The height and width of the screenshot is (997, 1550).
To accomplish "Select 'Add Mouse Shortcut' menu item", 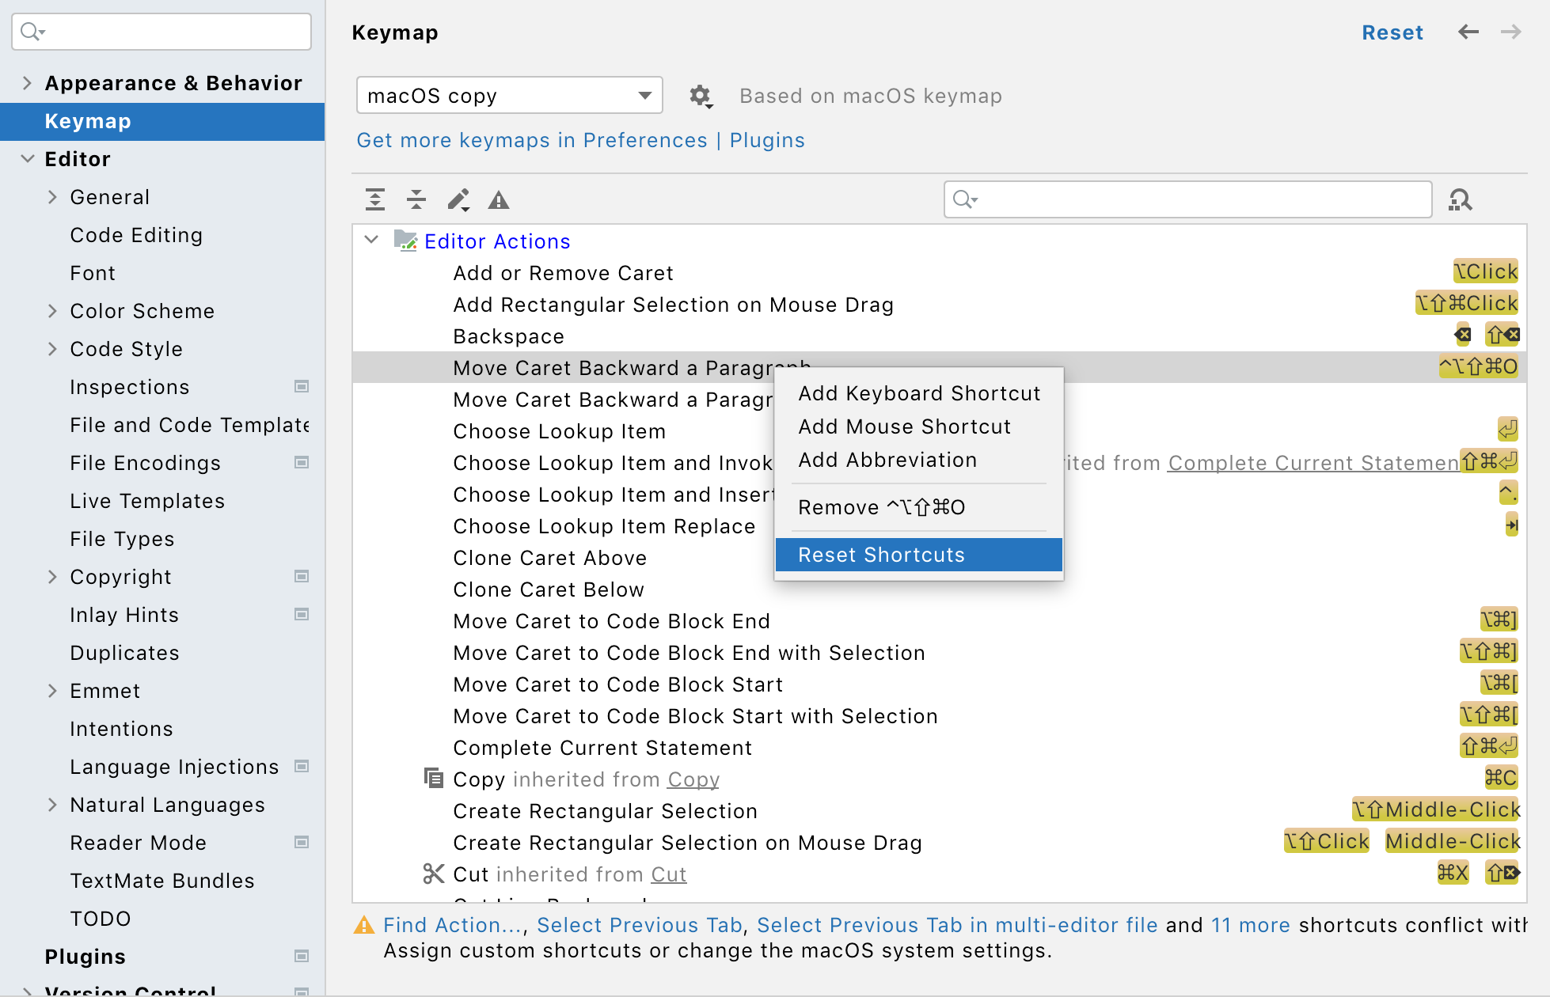I will point(904,426).
